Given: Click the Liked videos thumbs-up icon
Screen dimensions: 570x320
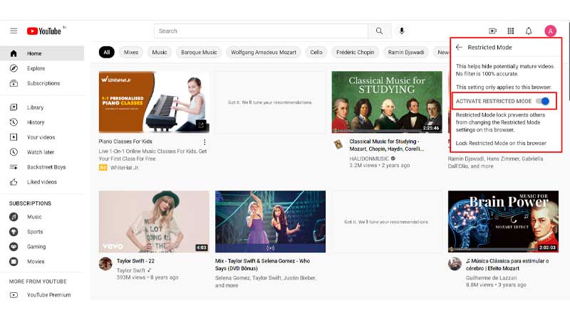Looking at the screenshot, I should tap(14, 182).
